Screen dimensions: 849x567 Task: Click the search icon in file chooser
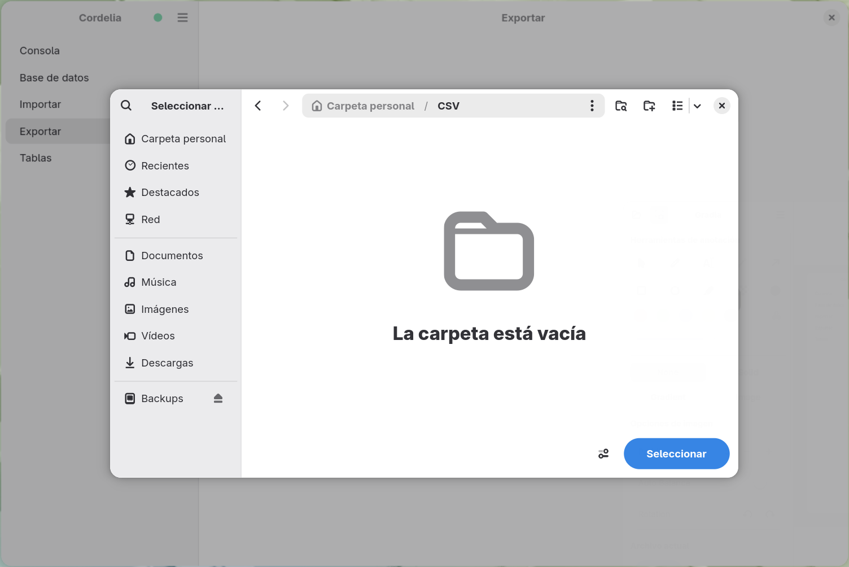(126, 106)
